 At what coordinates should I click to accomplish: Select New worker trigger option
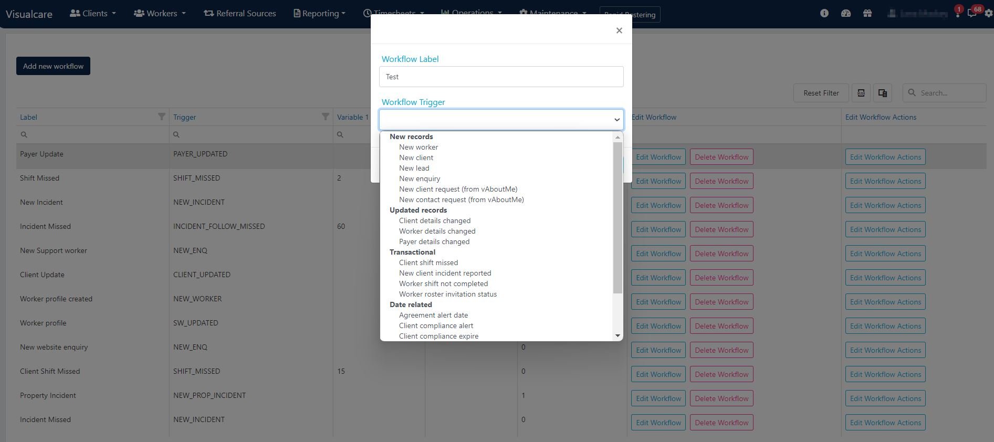click(x=418, y=147)
